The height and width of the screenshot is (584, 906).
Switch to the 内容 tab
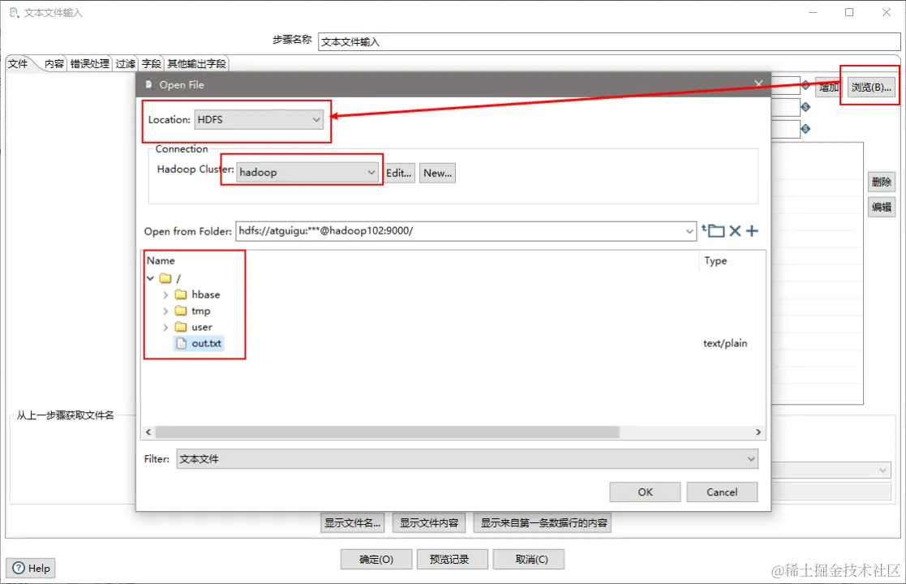(x=54, y=63)
